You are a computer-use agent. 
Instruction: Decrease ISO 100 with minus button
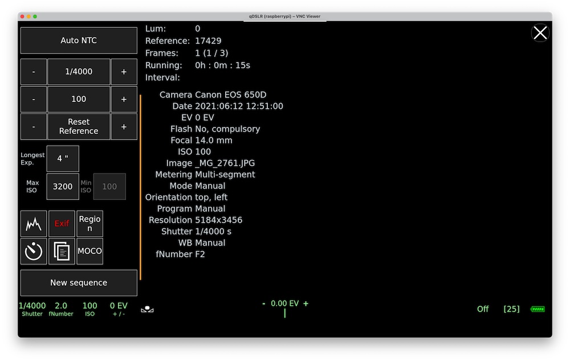tap(34, 99)
